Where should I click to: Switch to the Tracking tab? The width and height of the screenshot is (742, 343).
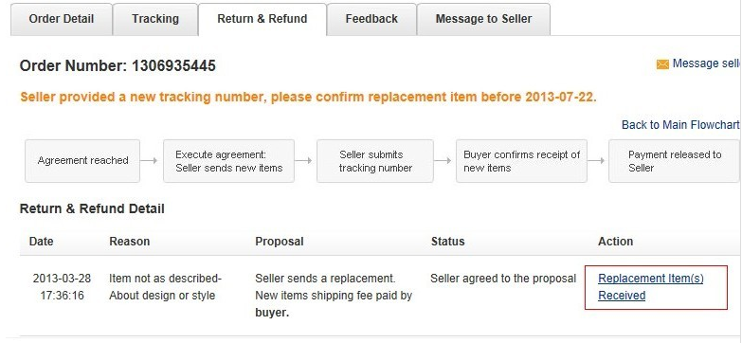point(155,19)
